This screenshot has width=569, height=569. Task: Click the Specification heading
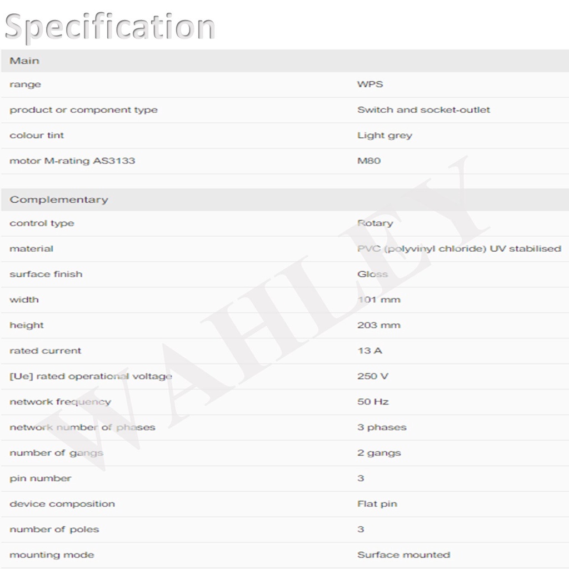[x=109, y=26]
